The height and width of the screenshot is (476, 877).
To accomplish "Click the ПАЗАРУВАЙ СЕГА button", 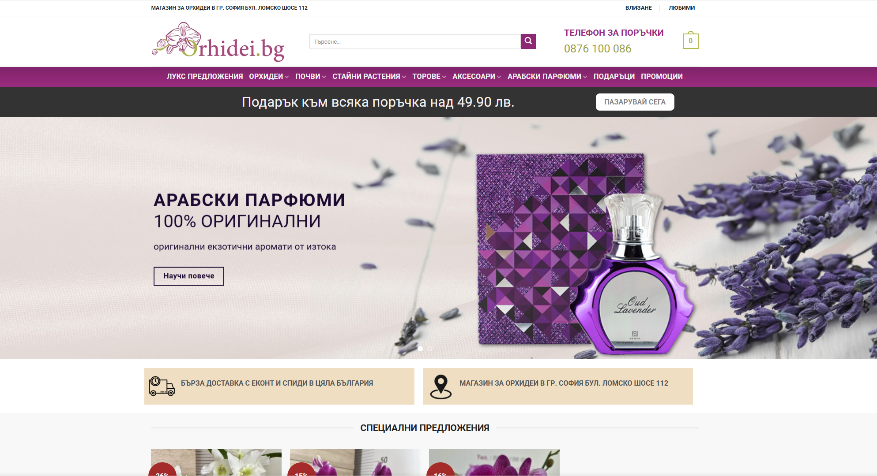I will point(635,102).
